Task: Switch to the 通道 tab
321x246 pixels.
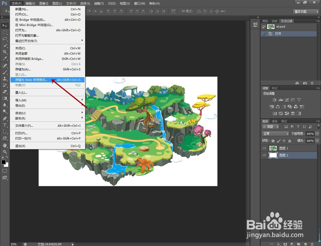Action: 274,121
